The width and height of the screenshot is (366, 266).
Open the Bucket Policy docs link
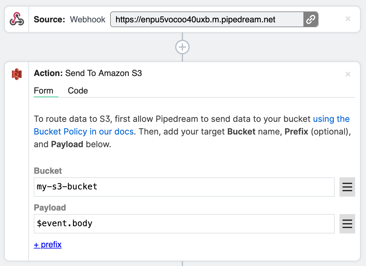point(83,131)
